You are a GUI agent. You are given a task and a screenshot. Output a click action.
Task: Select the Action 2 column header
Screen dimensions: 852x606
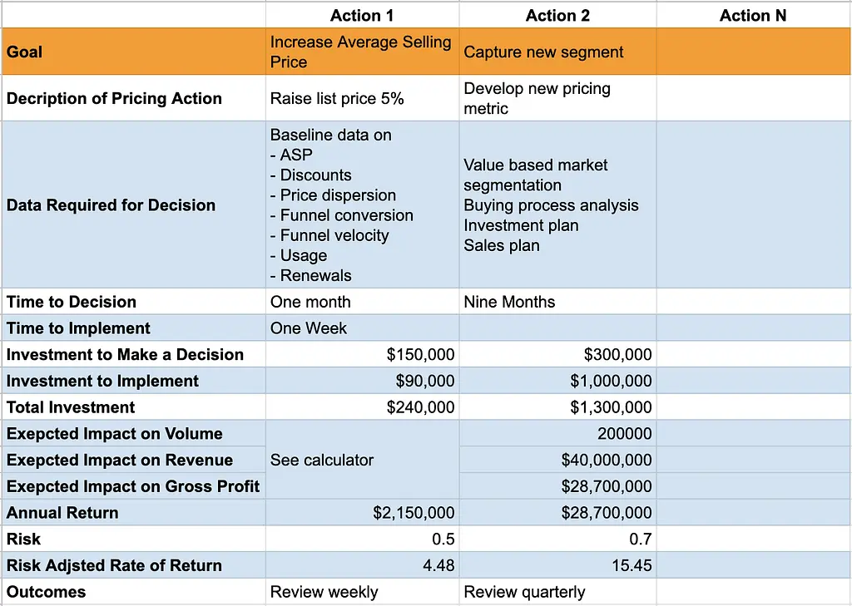point(557,15)
